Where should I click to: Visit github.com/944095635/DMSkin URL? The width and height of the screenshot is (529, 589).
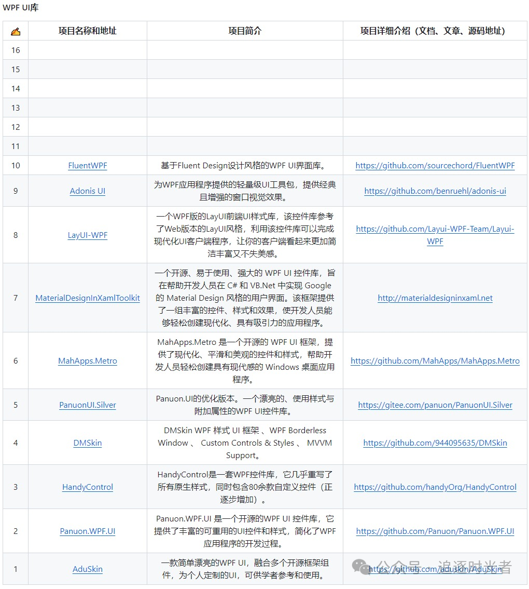click(435, 443)
